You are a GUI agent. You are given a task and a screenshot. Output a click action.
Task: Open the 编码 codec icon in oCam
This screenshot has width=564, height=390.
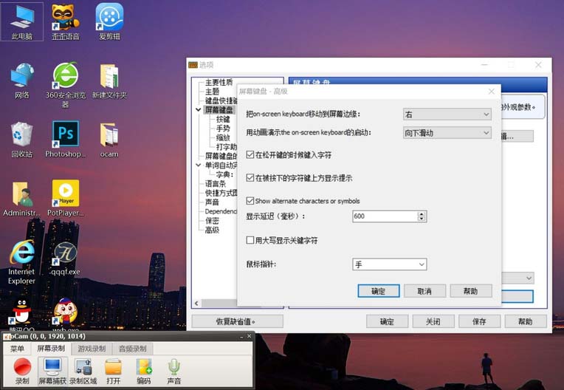tap(143, 372)
